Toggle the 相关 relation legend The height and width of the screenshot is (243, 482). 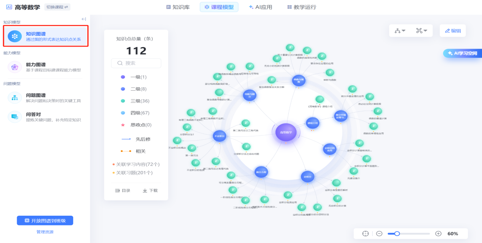[133, 151]
